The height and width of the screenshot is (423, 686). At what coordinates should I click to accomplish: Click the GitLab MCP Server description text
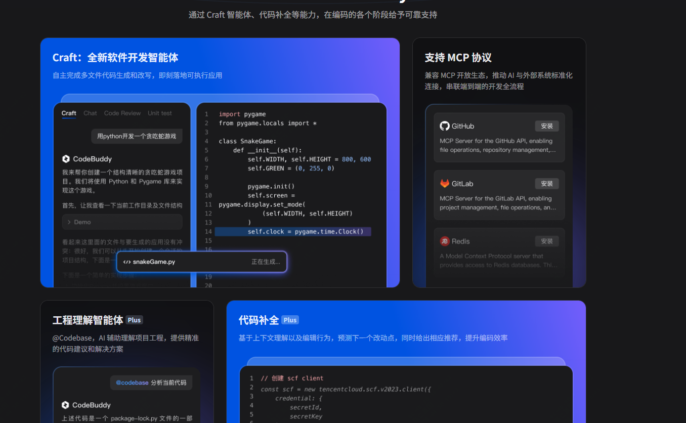click(498, 203)
